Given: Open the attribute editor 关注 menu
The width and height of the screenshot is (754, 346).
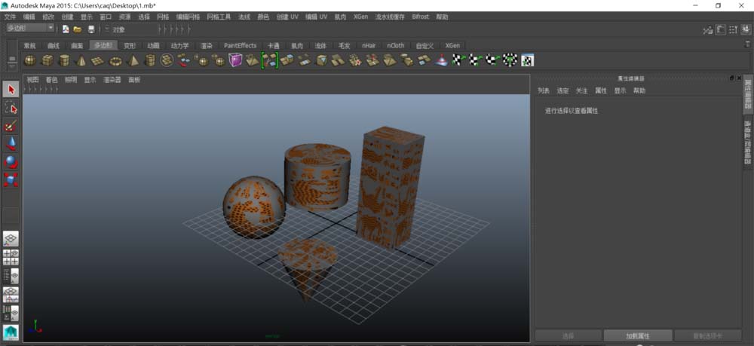Looking at the screenshot, I should point(582,90).
